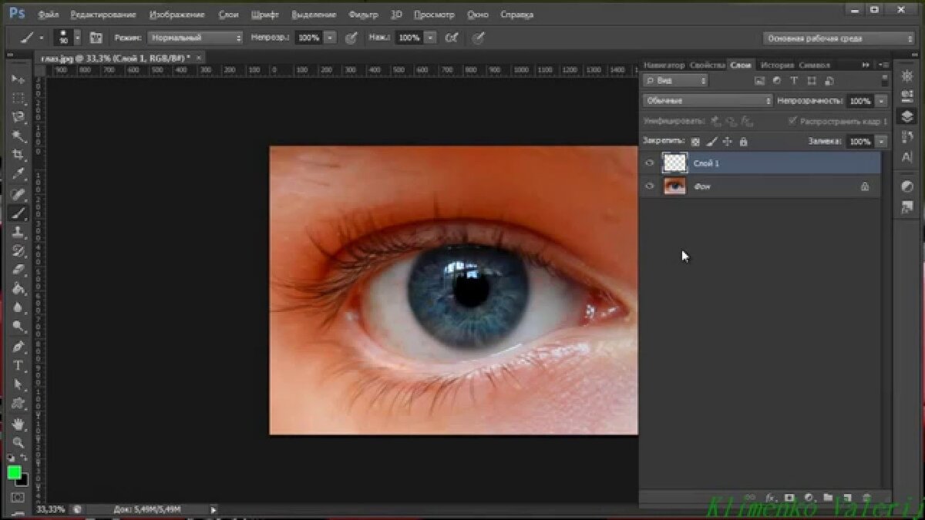Toggle the Распространить кадр 1 checkbox
The height and width of the screenshot is (520, 925).
792,121
